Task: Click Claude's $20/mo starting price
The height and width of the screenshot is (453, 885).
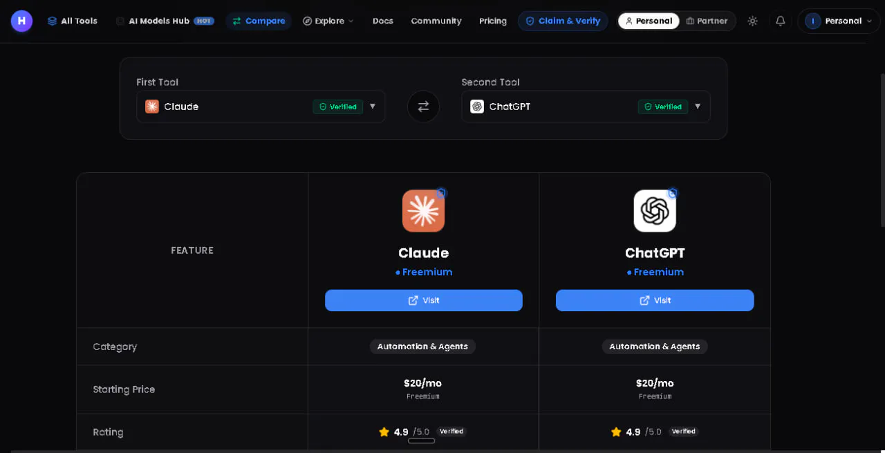Action: point(422,383)
